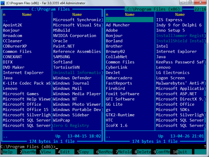This screenshot has height=157, width=209.
Task: Select the Borland folder
Action: [114, 41]
